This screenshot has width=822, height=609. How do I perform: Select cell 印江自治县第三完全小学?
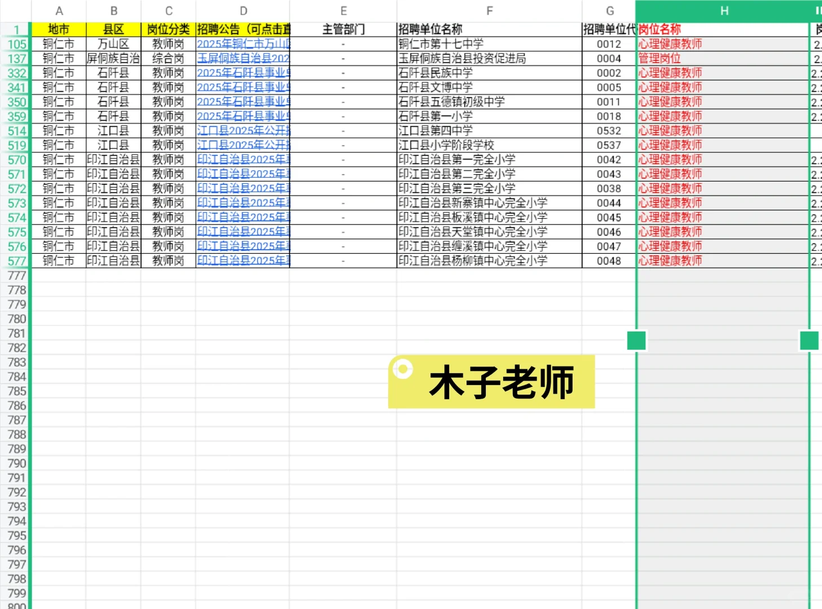click(489, 188)
